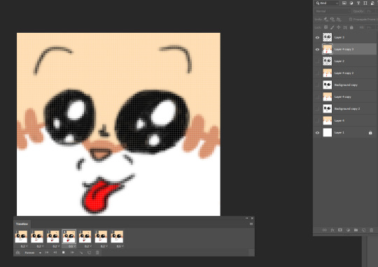The image size is (378, 267).
Task: Click convert to video timeline icon
Action: [17, 252]
